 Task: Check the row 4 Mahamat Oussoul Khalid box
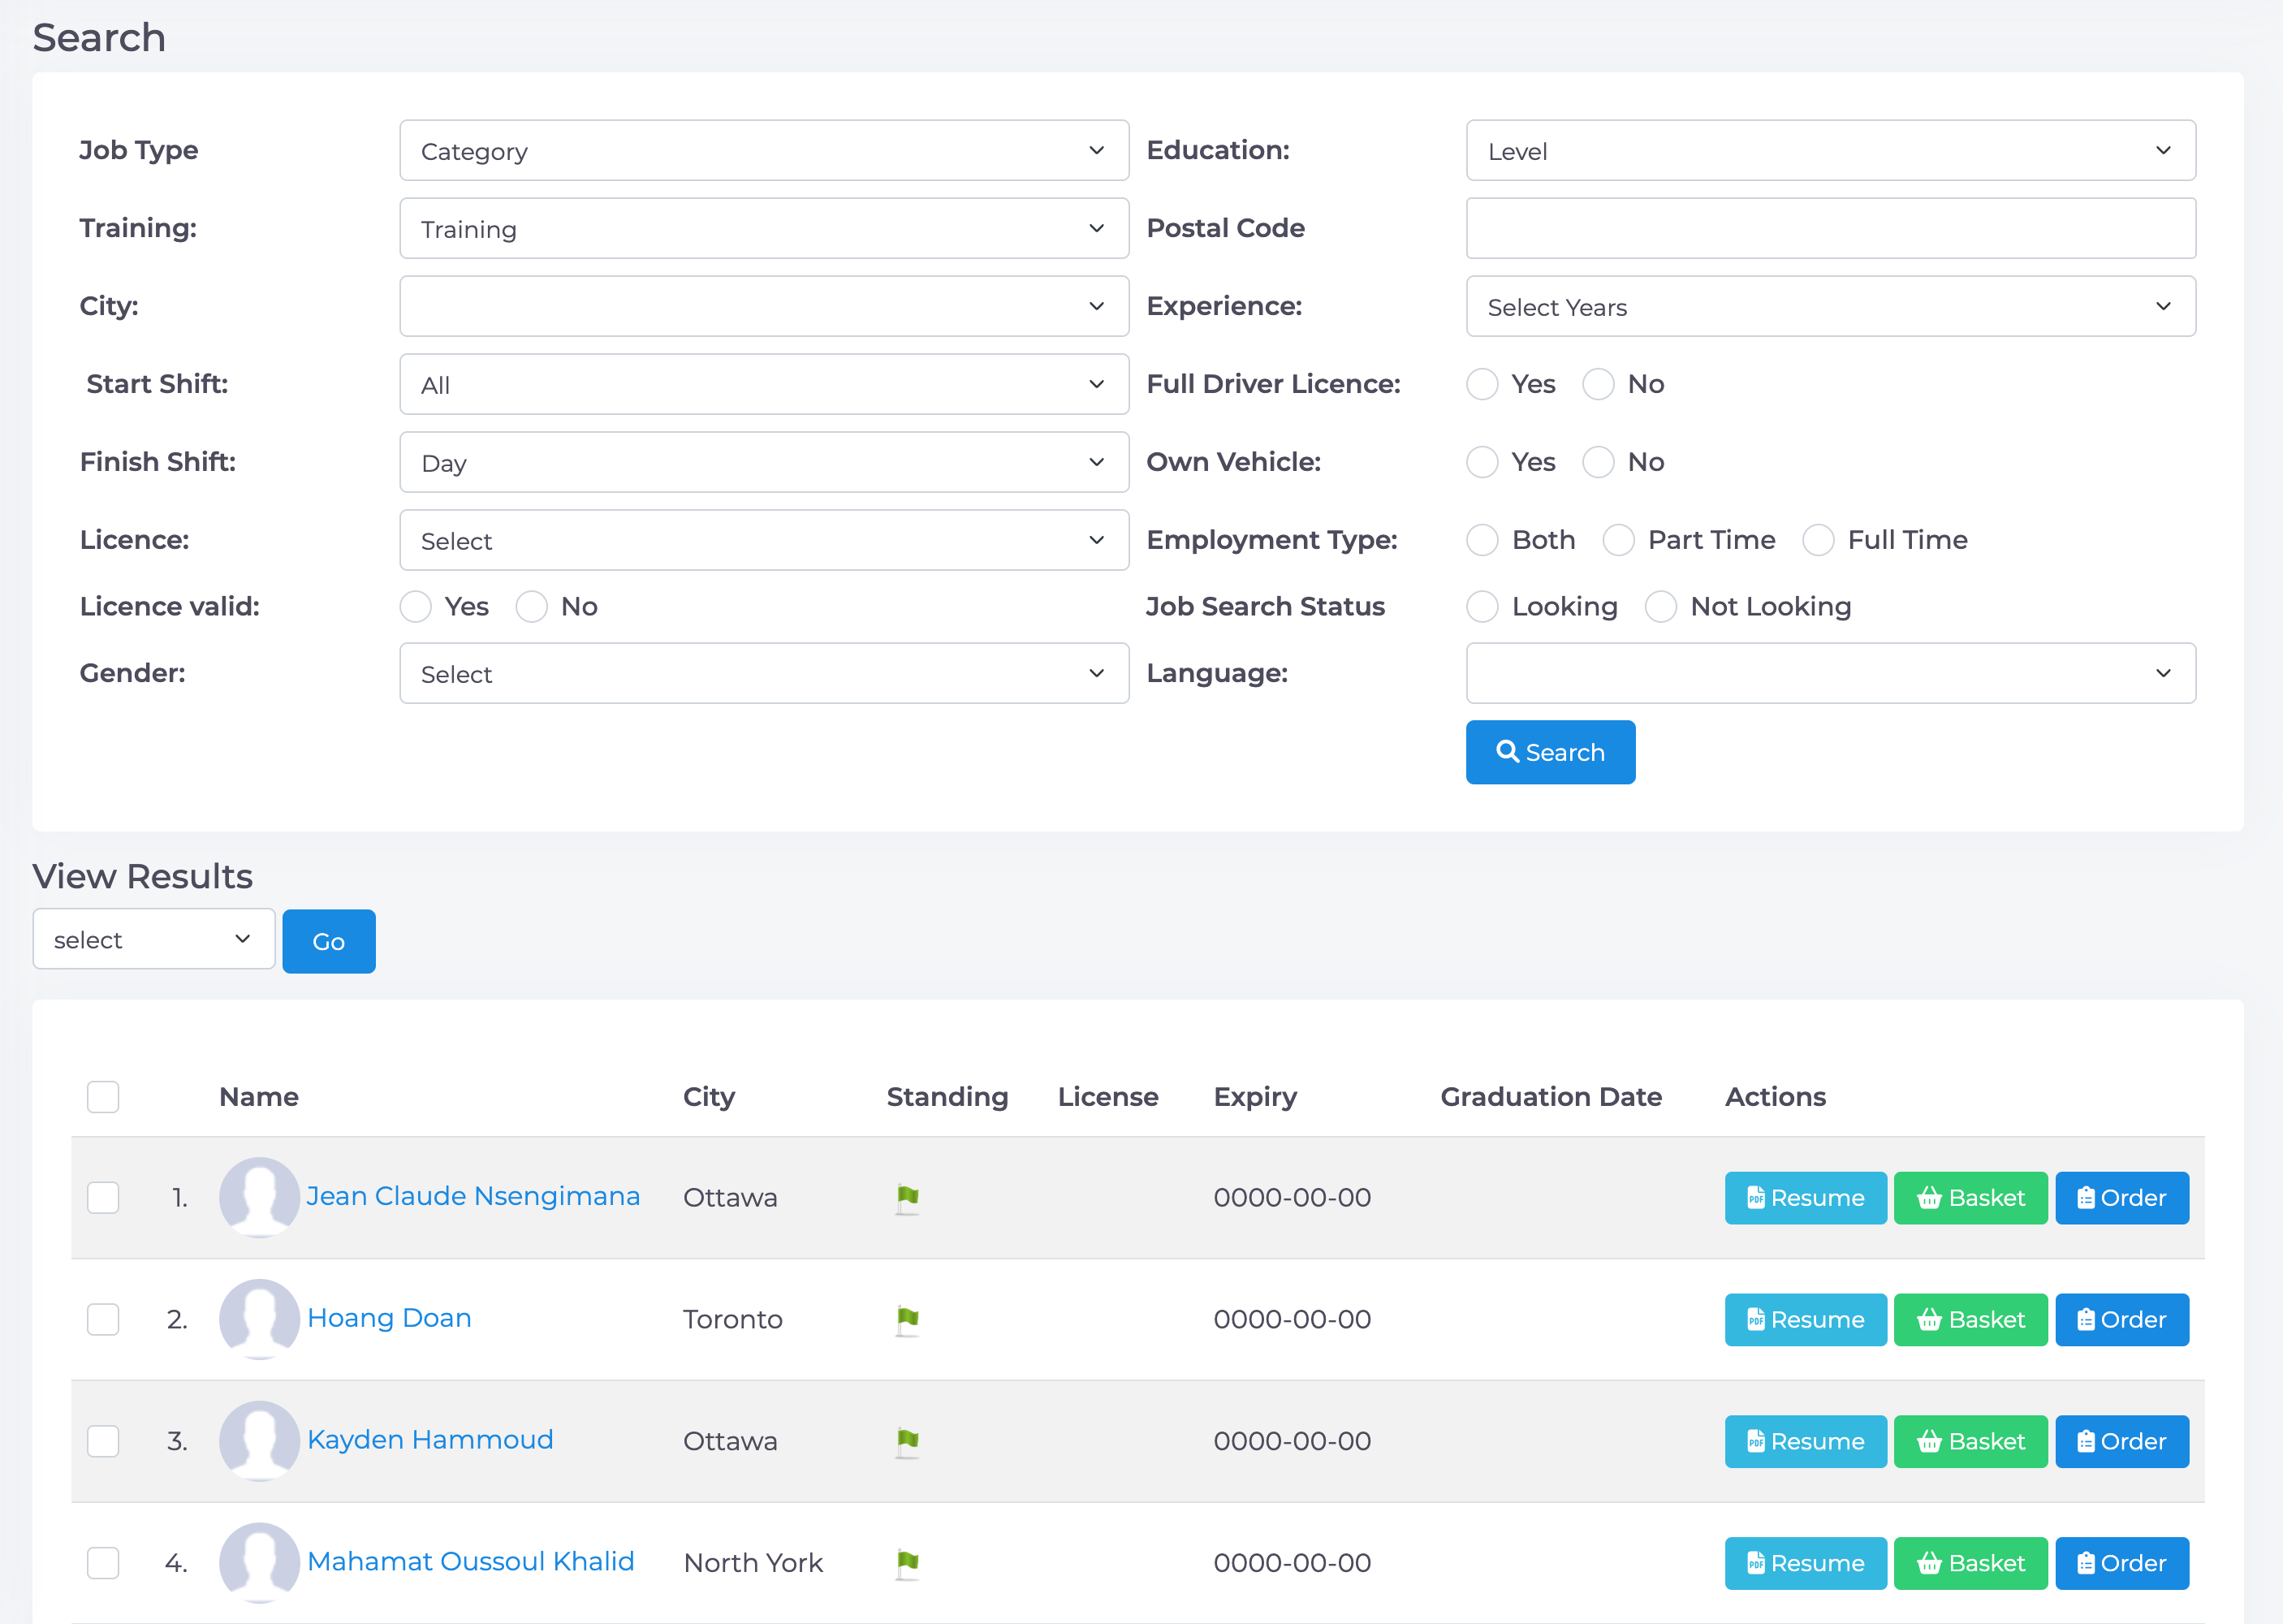(103, 1564)
